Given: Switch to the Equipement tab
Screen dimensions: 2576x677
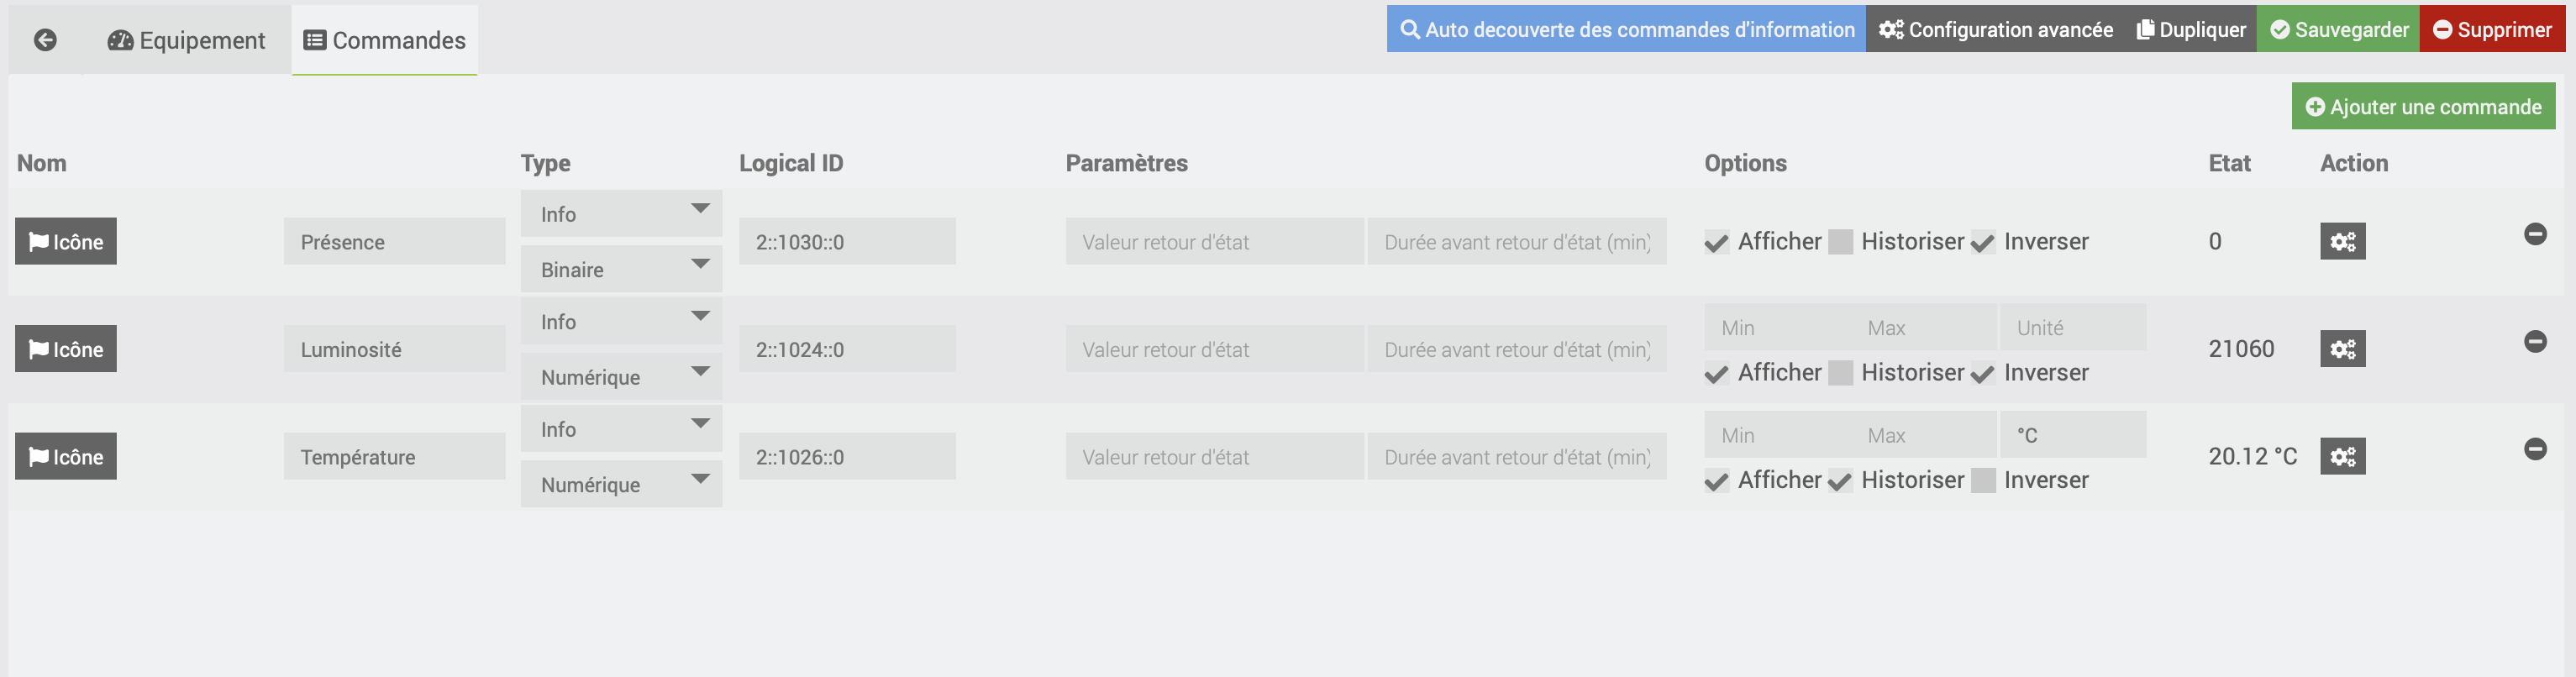Looking at the screenshot, I should 187,40.
